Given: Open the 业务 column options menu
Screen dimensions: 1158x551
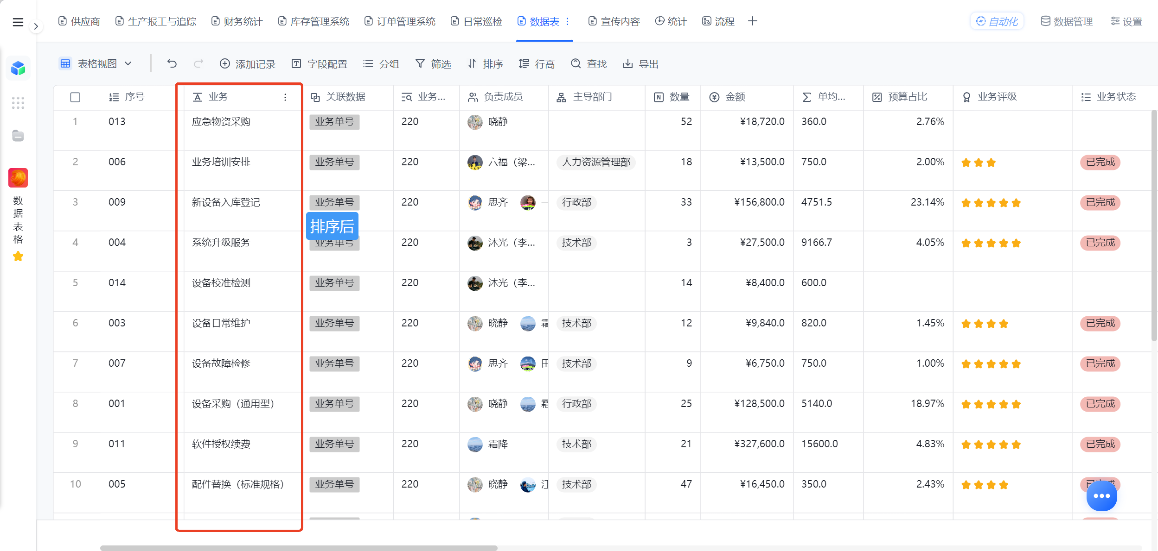Looking at the screenshot, I should point(285,97).
